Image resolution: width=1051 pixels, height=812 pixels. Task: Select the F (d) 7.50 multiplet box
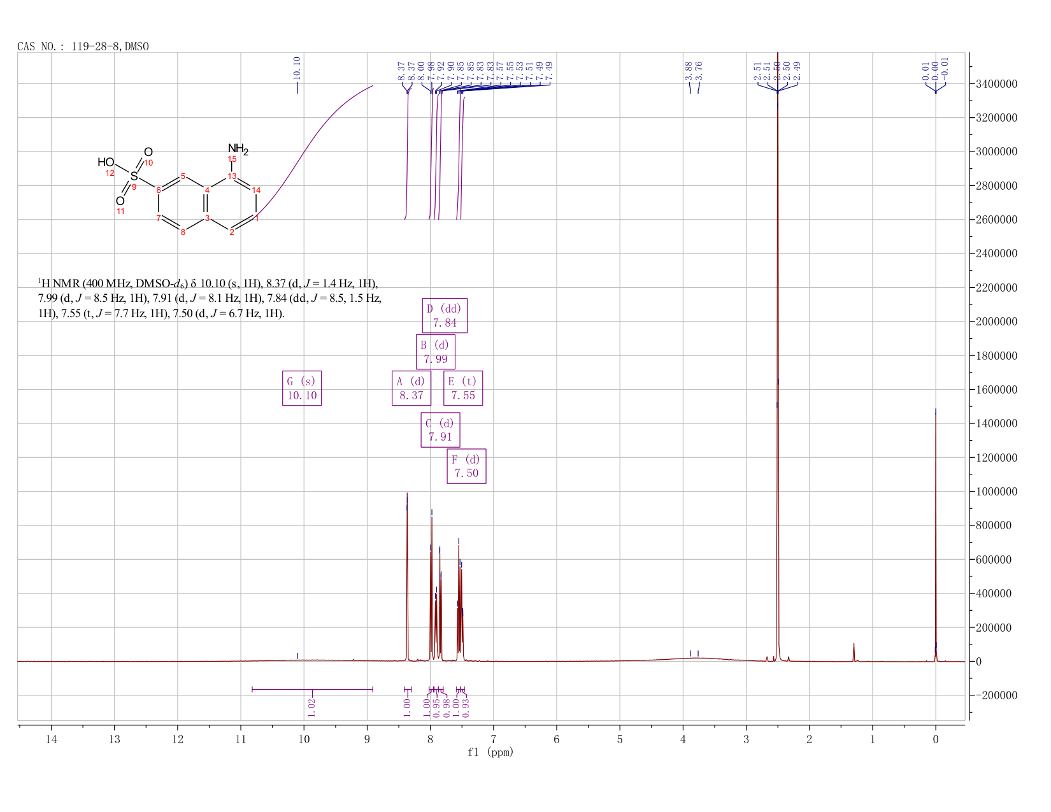(x=466, y=466)
